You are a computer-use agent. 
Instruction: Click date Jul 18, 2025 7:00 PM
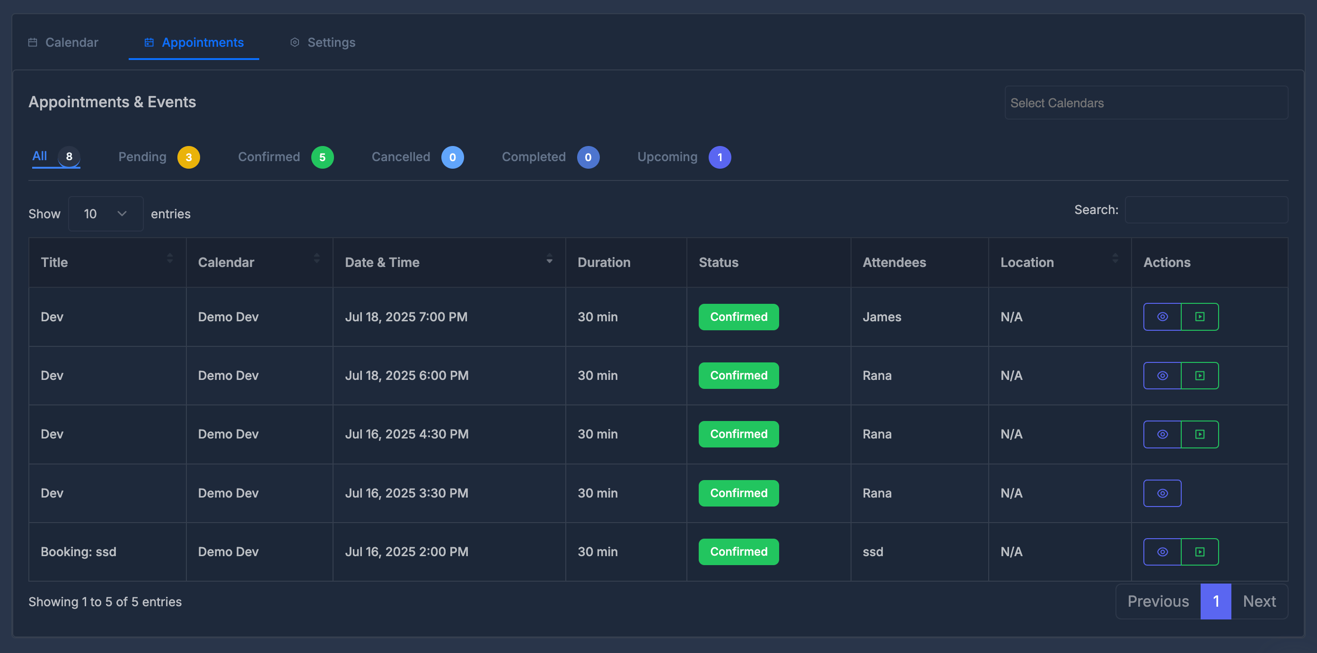click(406, 317)
